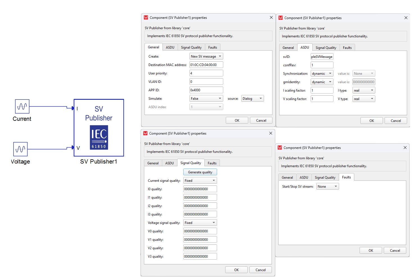Click the V input port of SV Publisher
413x279 pixels.
point(73,148)
